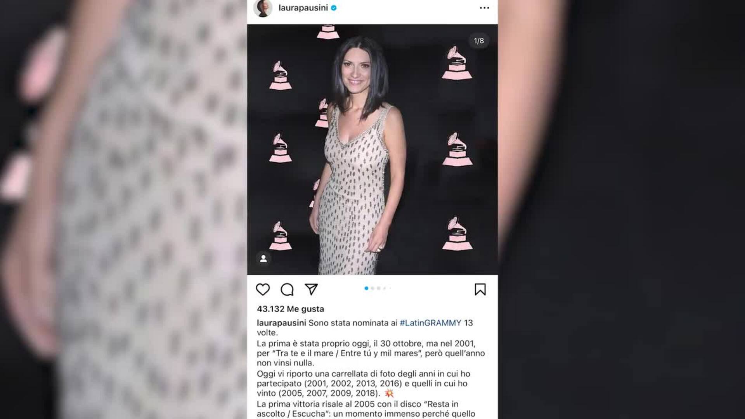Like the post with heart icon
The image size is (745, 419).
click(263, 289)
